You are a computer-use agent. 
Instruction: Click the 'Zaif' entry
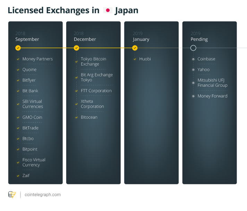[x=26, y=176]
